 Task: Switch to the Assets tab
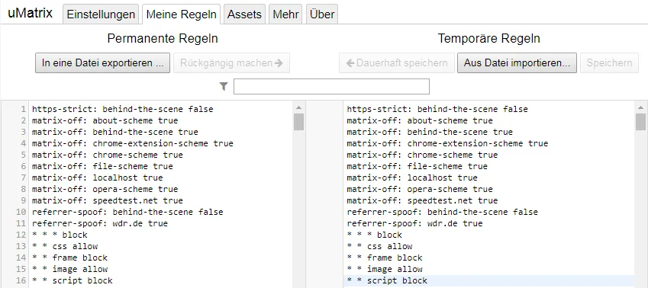click(x=244, y=14)
